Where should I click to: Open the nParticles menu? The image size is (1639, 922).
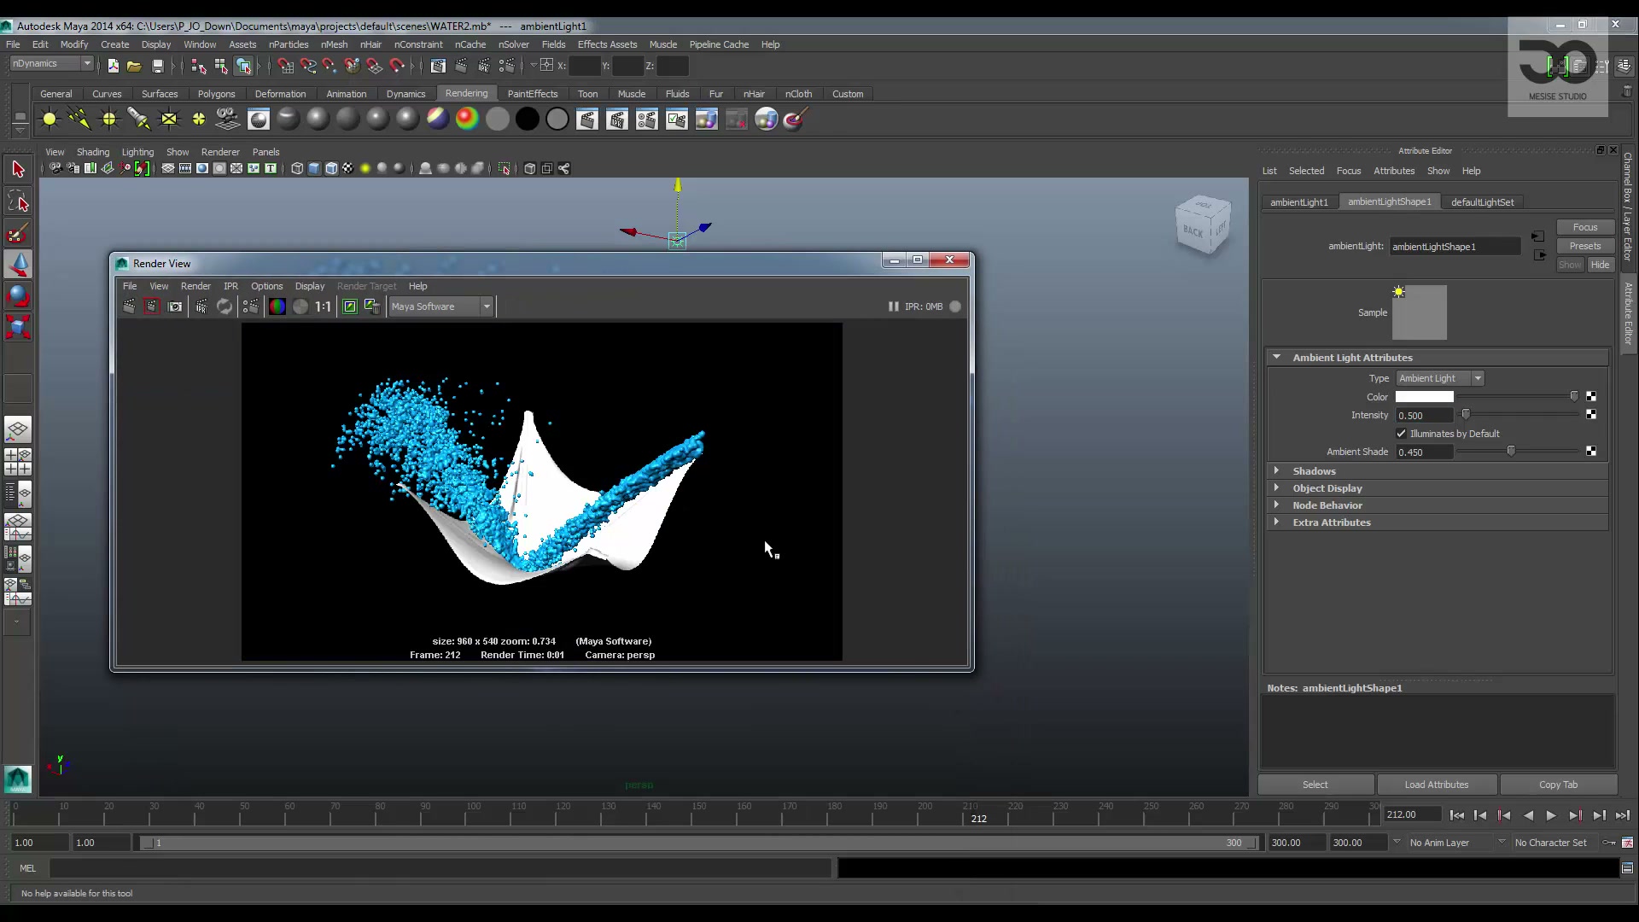(x=289, y=44)
